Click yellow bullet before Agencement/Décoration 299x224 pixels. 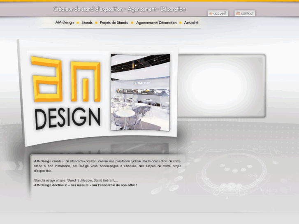132,23
